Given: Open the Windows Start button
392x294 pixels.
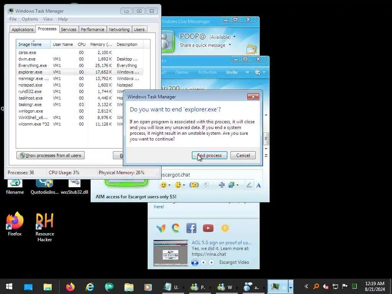Looking at the screenshot, I should coord(9,286).
